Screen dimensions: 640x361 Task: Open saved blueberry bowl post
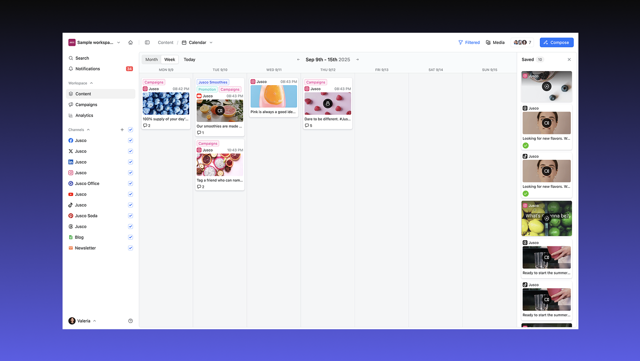(x=547, y=87)
